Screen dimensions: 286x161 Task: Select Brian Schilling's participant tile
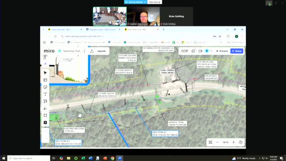click(177, 16)
